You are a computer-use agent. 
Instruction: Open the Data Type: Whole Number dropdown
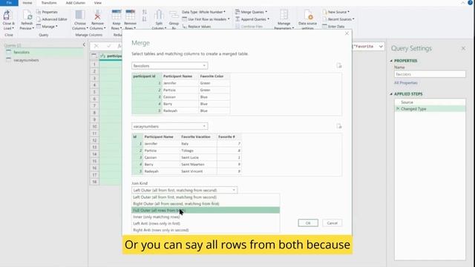tap(203, 12)
